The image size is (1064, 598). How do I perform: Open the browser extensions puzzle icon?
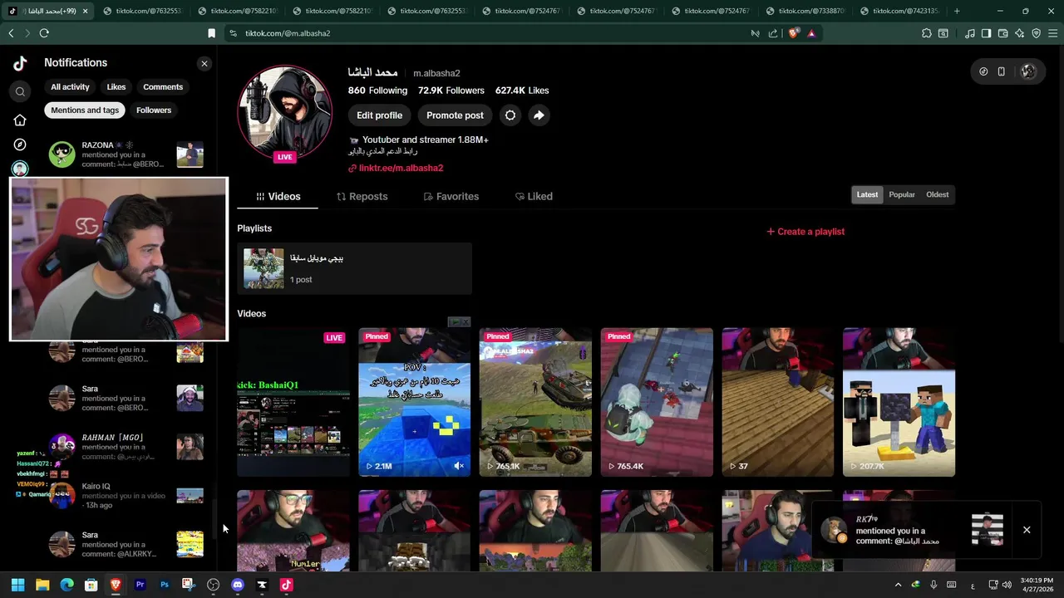pyautogui.click(x=927, y=33)
